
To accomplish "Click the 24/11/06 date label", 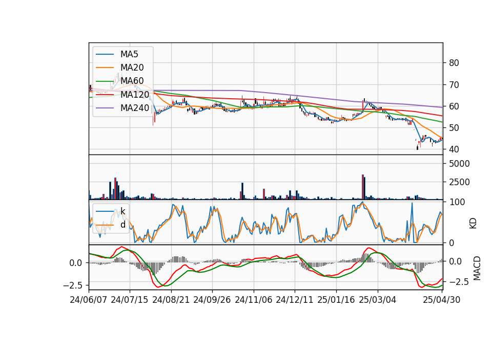I will (x=254, y=300).
